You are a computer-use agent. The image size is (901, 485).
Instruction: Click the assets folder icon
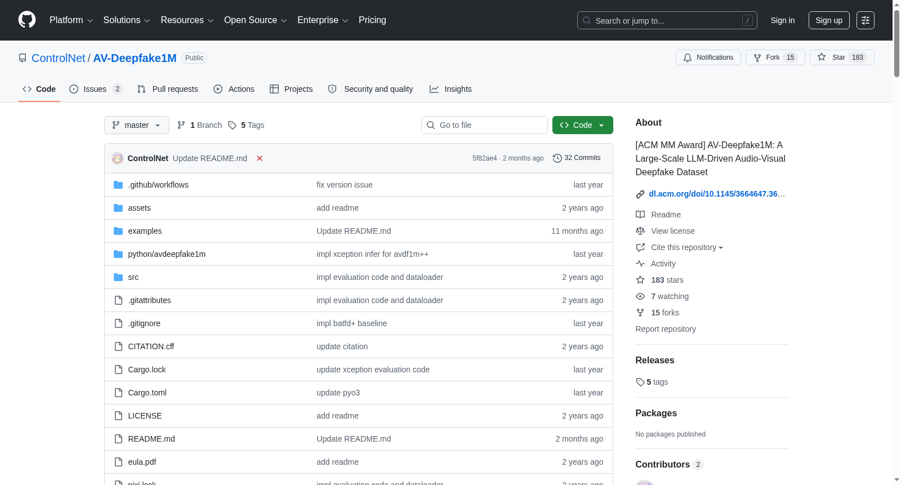click(118, 208)
